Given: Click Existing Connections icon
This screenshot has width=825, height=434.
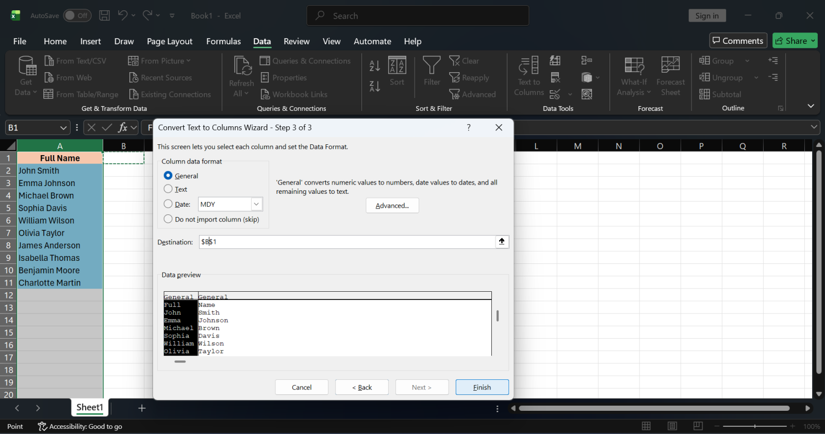Looking at the screenshot, I should 134,94.
